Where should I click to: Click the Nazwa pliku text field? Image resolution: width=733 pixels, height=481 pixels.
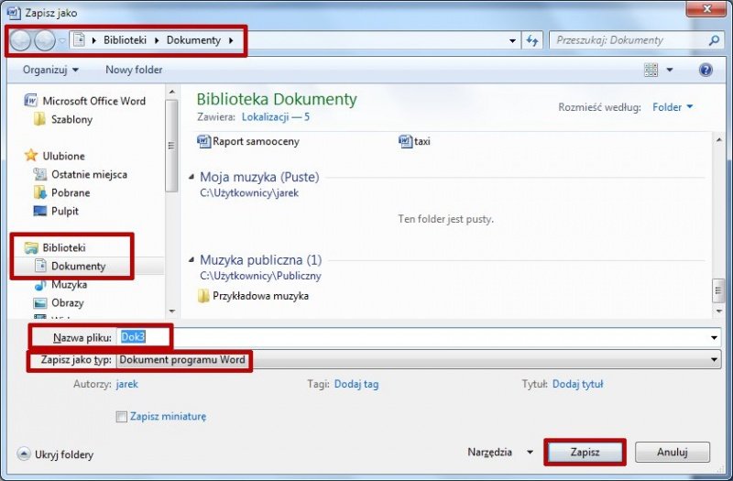pyautogui.click(x=412, y=338)
